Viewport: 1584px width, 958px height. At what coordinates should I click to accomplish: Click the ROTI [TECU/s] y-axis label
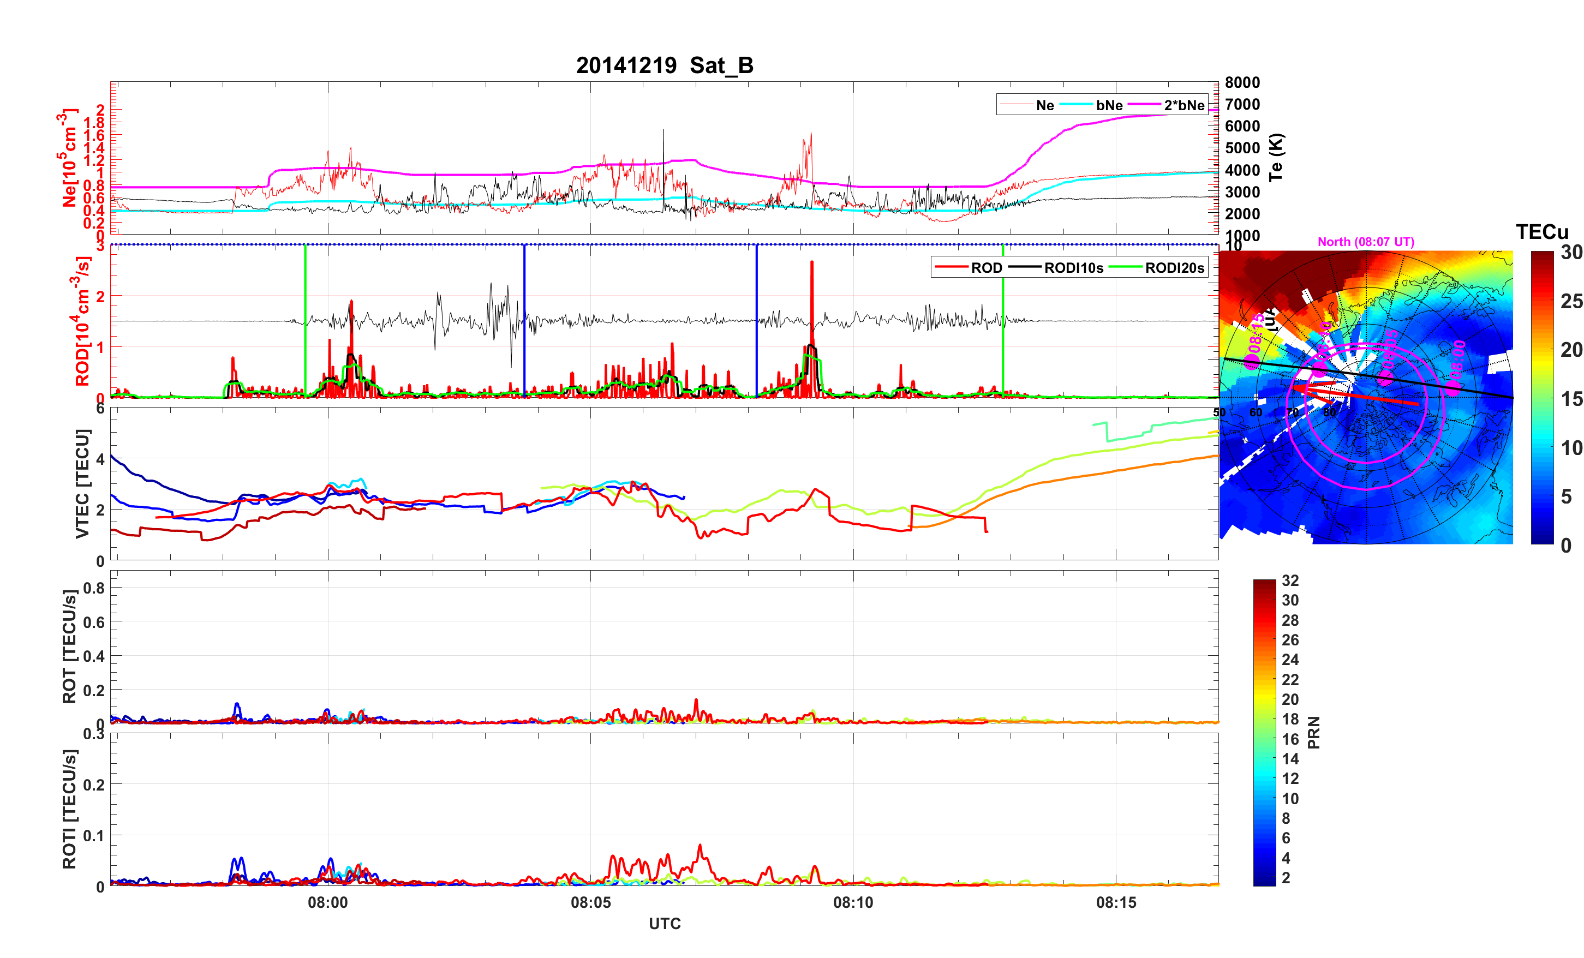69,809
